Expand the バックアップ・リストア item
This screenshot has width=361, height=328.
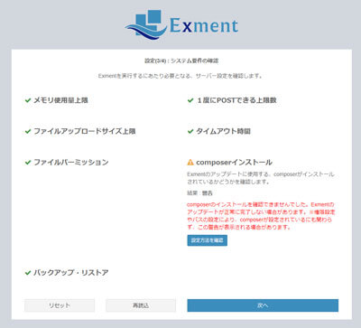pos(71,273)
